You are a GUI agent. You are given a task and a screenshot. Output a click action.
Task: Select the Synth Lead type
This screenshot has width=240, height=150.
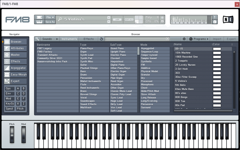click(94, 55)
